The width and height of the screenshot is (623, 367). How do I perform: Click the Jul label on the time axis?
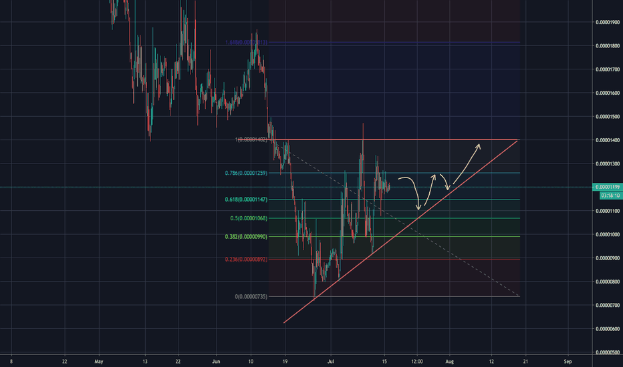[x=331, y=362]
